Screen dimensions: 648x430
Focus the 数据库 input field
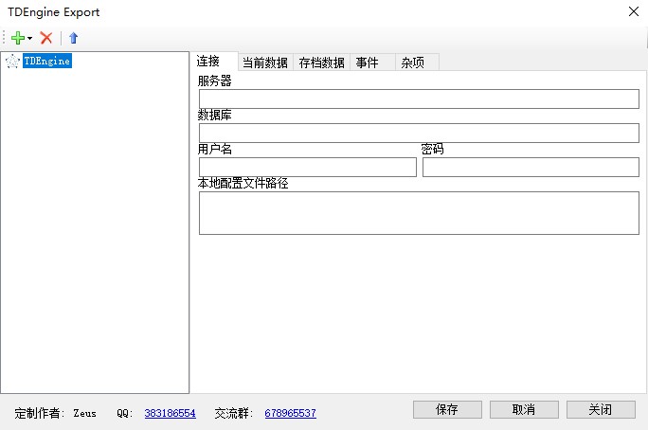419,133
